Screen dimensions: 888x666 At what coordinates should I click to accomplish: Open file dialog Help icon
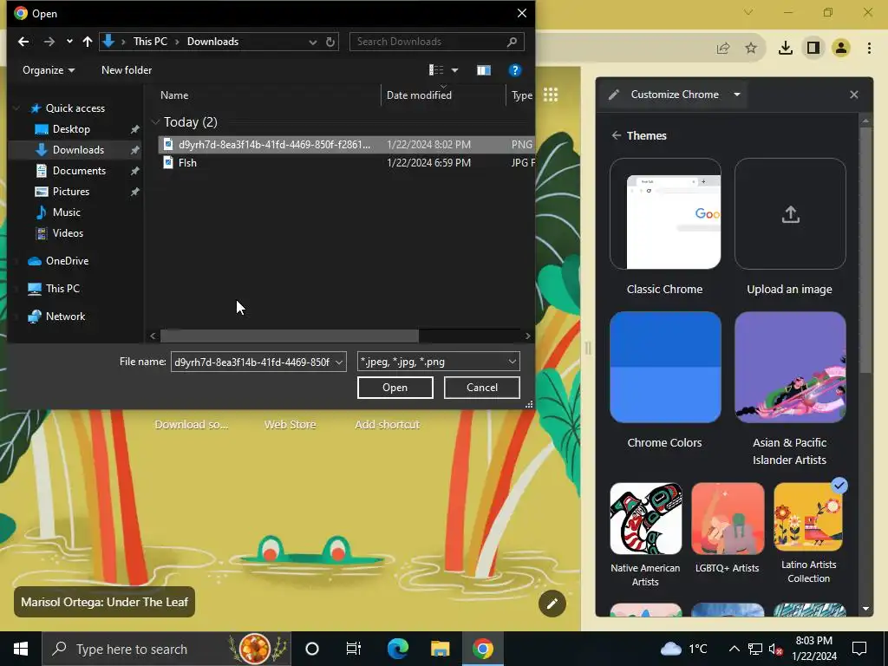514,70
